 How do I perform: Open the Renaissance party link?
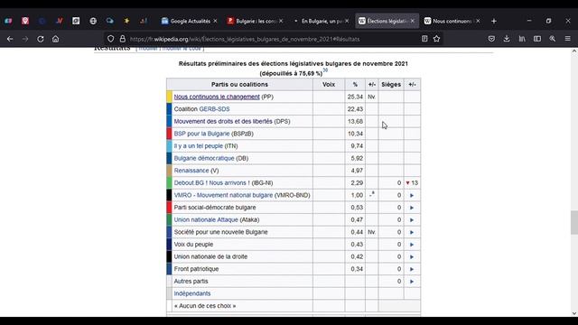[191, 171]
